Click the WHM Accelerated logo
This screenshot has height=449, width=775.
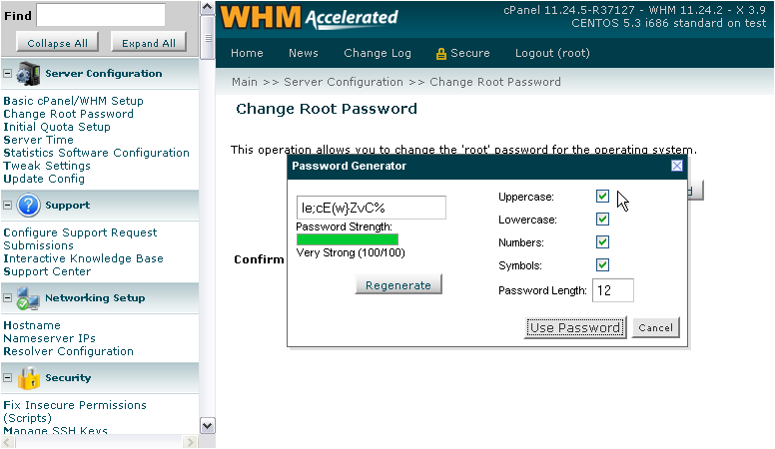coord(309,18)
